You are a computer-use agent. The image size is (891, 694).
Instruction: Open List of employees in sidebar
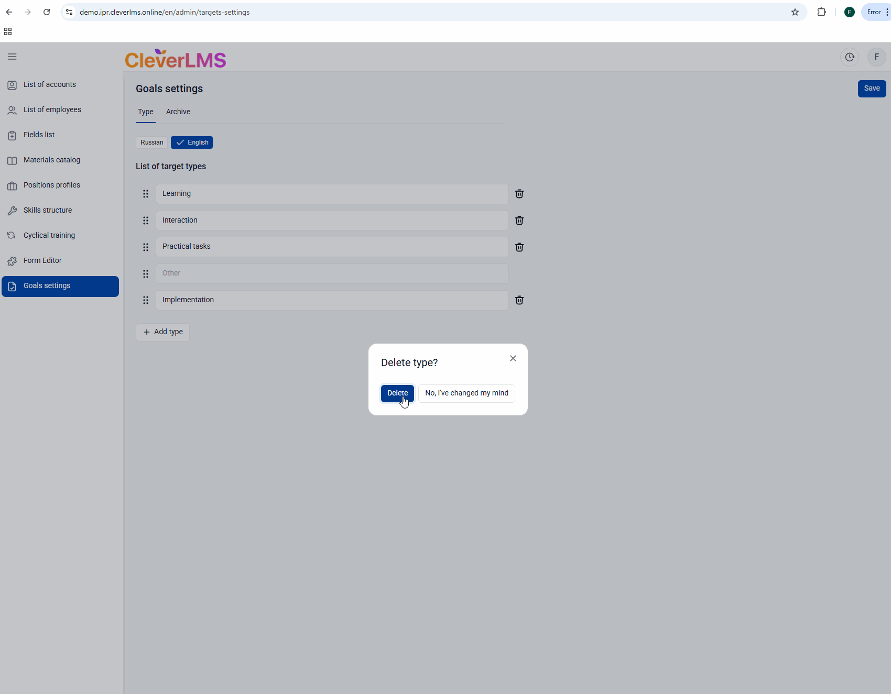pyautogui.click(x=60, y=110)
